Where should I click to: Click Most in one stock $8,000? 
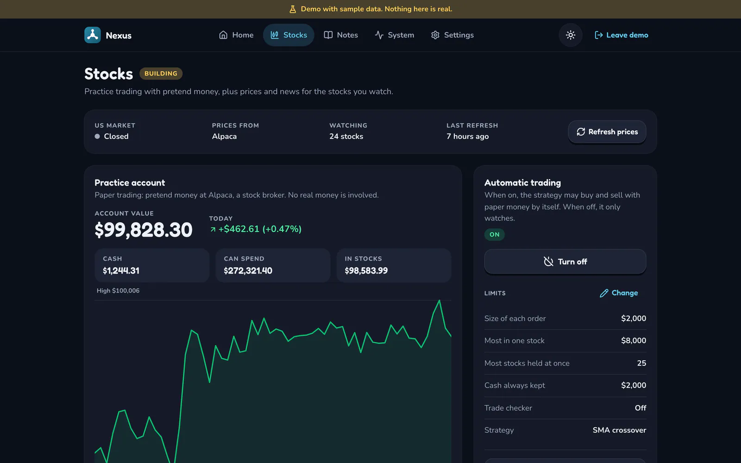coord(565,341)
